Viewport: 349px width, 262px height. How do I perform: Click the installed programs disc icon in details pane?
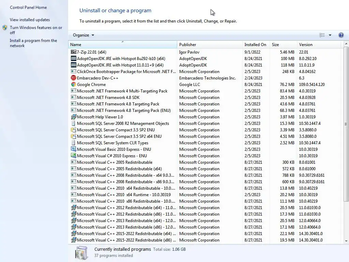pos(81,253)
